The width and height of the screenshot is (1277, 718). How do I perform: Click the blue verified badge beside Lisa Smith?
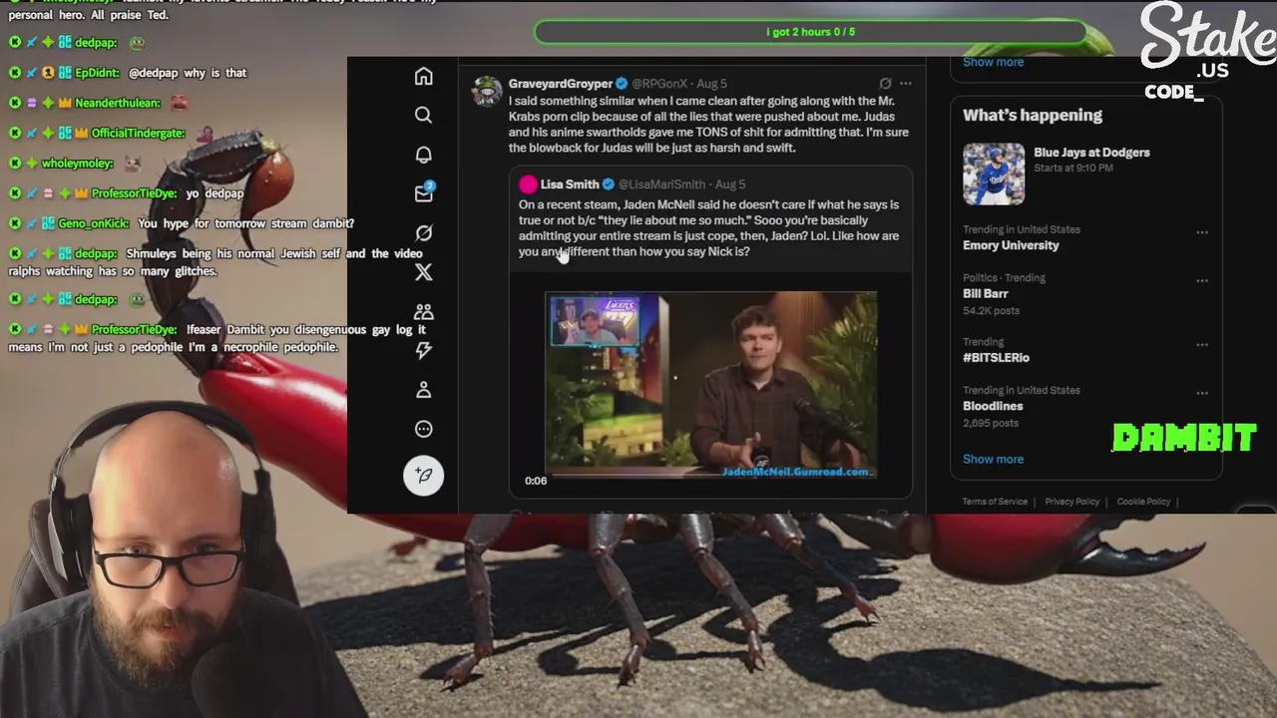point(609,184)
